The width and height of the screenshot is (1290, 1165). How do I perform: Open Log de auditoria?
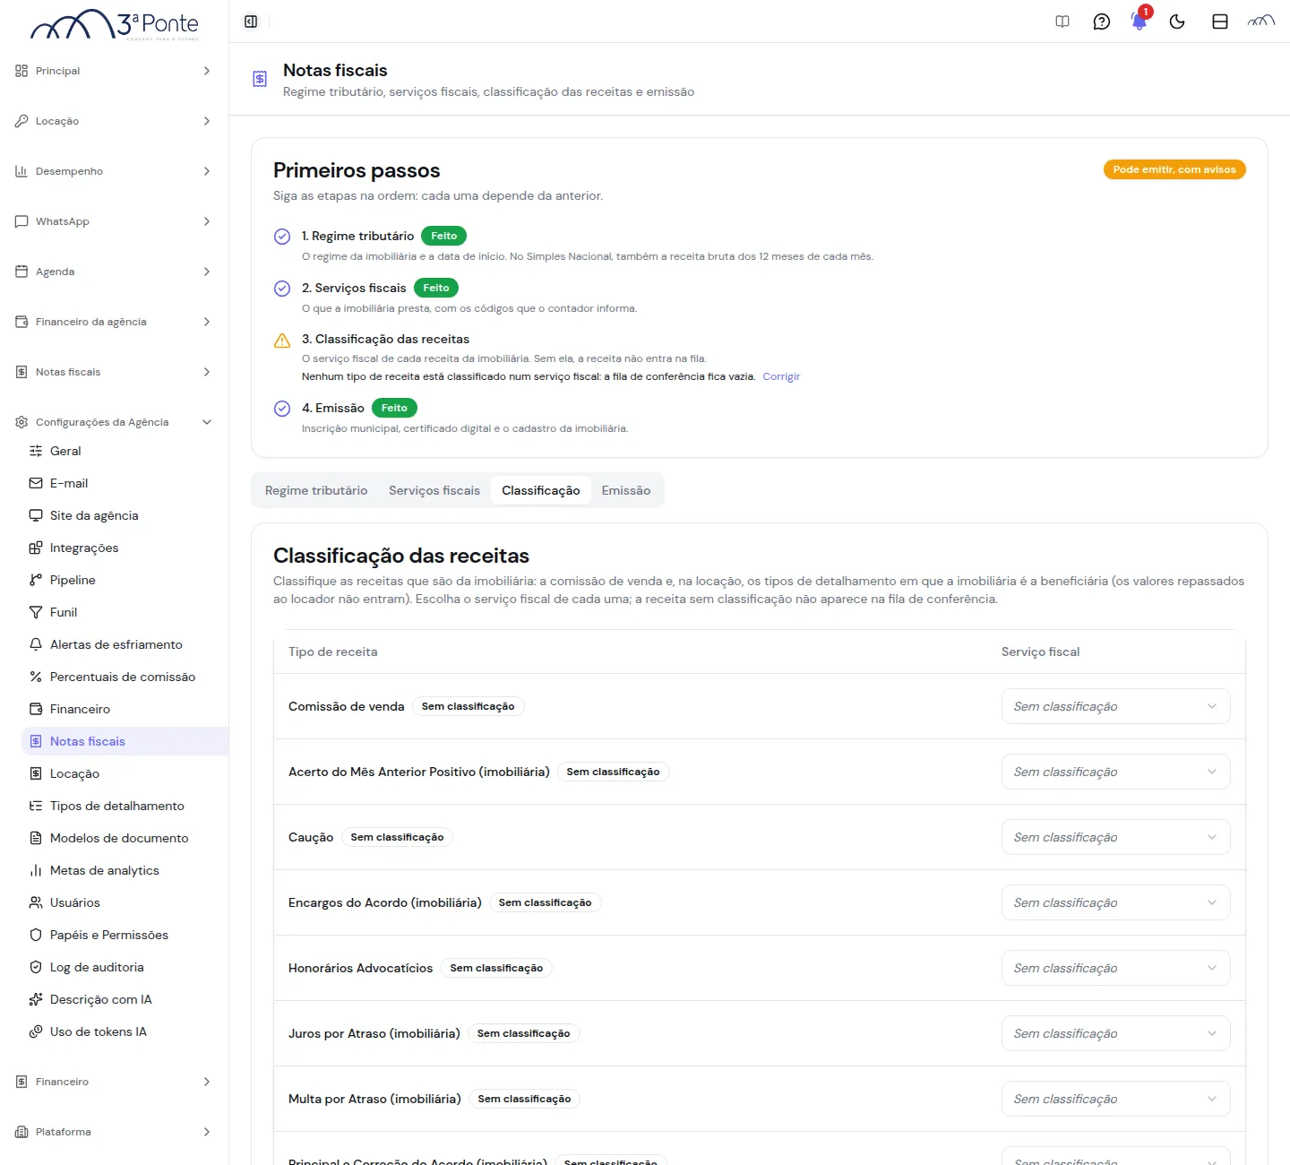tap(125, 967)
